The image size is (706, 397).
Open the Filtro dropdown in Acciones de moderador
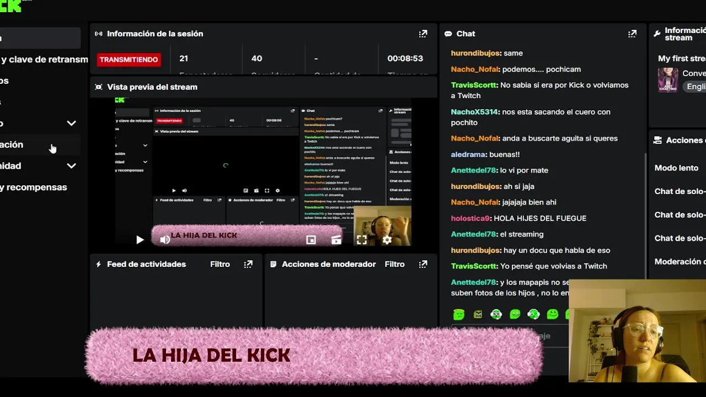point(395,264)
